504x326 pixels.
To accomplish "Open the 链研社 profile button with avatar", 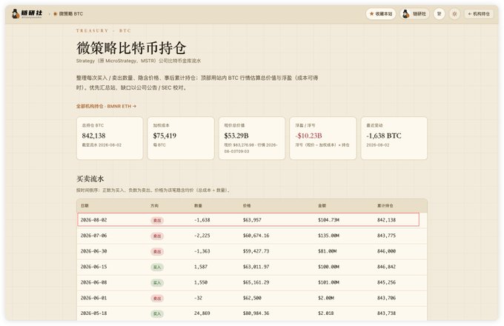I will coord(414,14).
